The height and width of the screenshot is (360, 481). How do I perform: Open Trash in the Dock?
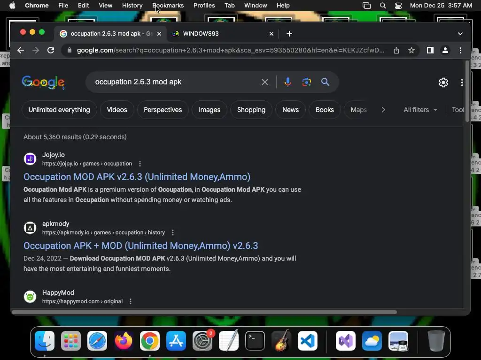(436, 341)
